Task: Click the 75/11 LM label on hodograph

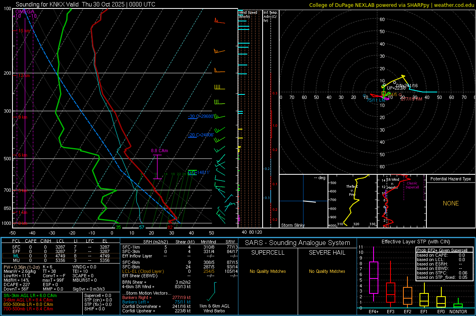Action: pos(376,100)
